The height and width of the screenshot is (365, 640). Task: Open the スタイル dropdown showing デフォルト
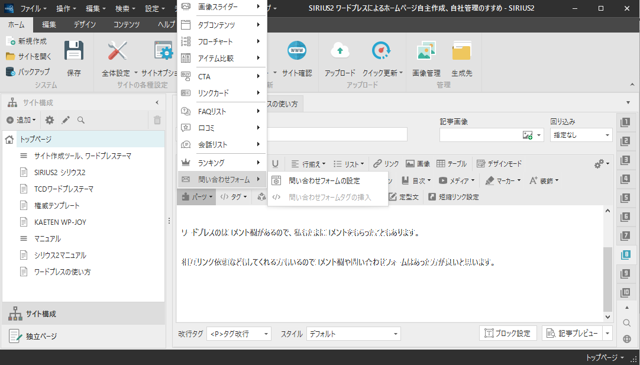[353, 334]
